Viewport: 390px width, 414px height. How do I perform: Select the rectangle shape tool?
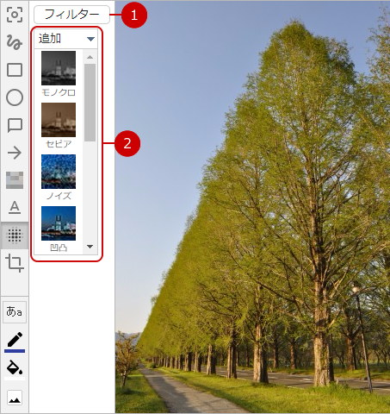click(x=15, y=70)
